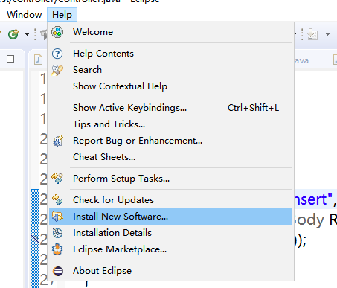This screenshot has height=288, width=337.
Task: Click the Report Bug icon
Action: point(58,141)
